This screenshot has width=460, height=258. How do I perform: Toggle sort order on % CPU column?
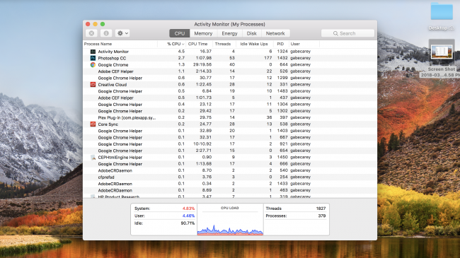[x=175, y=44]
